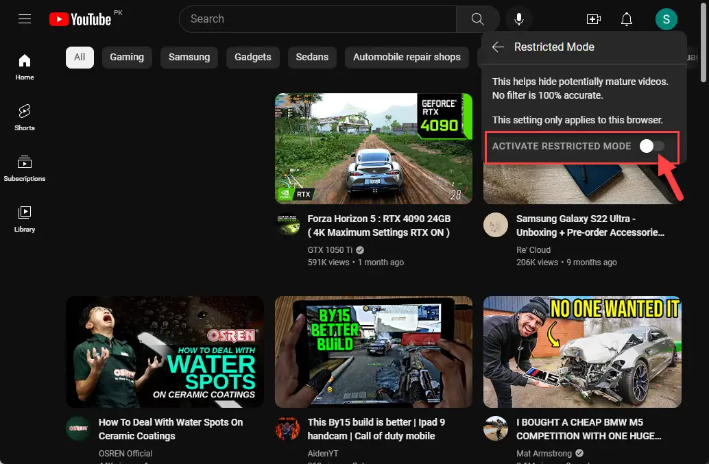
Task: Filter by Automobile repair shops chip
Action: [407, 57]
